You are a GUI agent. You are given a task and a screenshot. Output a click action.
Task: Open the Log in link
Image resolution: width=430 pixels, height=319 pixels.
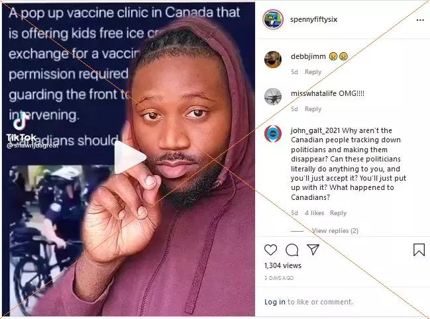pyautogui.click(x=275, y=302)
